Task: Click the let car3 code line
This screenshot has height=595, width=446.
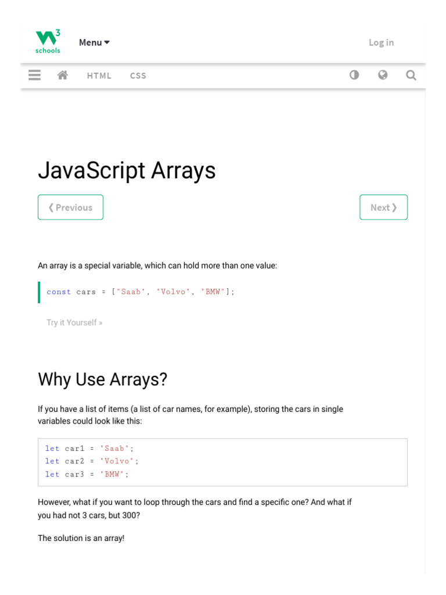Action: (x=87, y=474)
